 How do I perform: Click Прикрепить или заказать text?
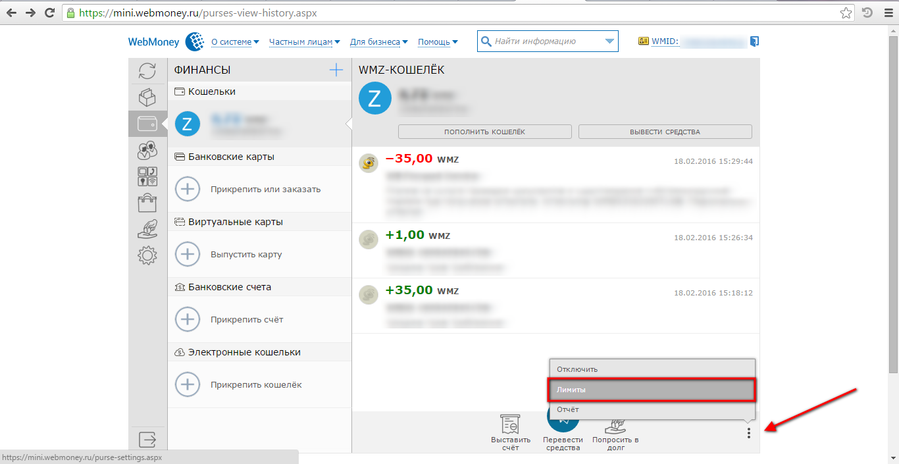(x=265, y=189)
